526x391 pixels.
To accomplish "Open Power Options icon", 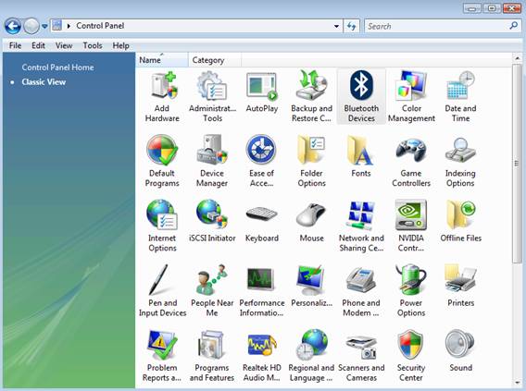I will pyautogui.click(x=411, y=280).
